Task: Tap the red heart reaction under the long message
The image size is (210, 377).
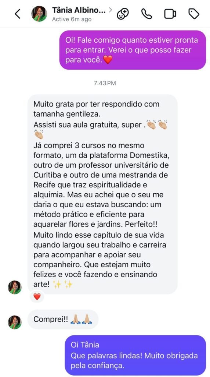Action: pyautogui.click(x=37, y=297)
